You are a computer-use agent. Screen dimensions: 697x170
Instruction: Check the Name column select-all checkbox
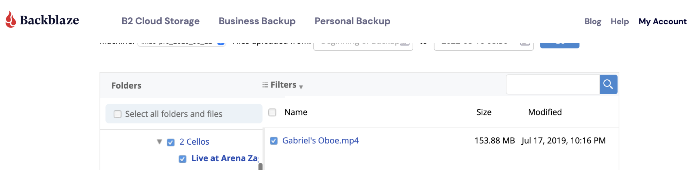click(273, 112)
